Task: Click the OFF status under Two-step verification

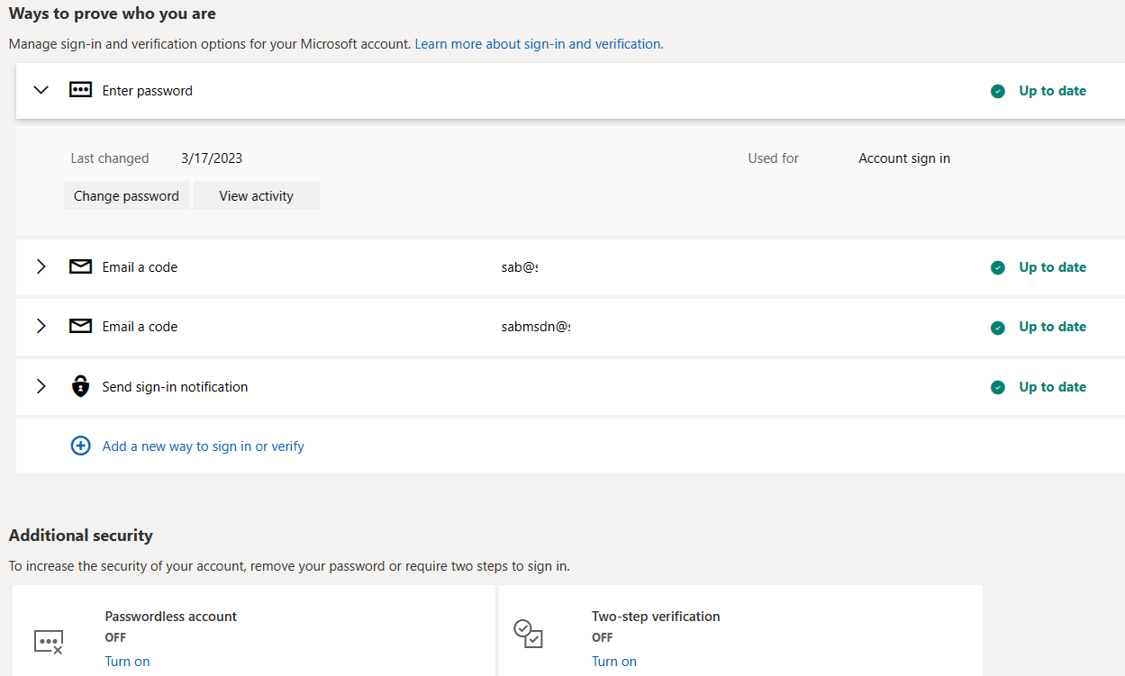Action: pos(603,637)
